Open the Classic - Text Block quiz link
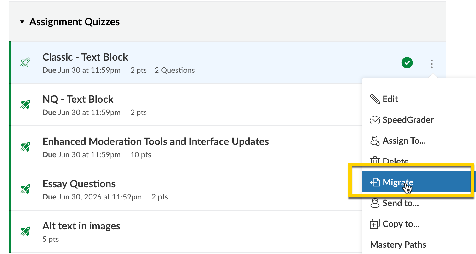Viewport: 476px width, 254px height. [x=85, y=57]
